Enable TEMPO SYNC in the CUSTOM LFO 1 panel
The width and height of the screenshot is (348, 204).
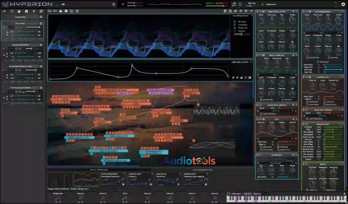click(x=307, y=102)
